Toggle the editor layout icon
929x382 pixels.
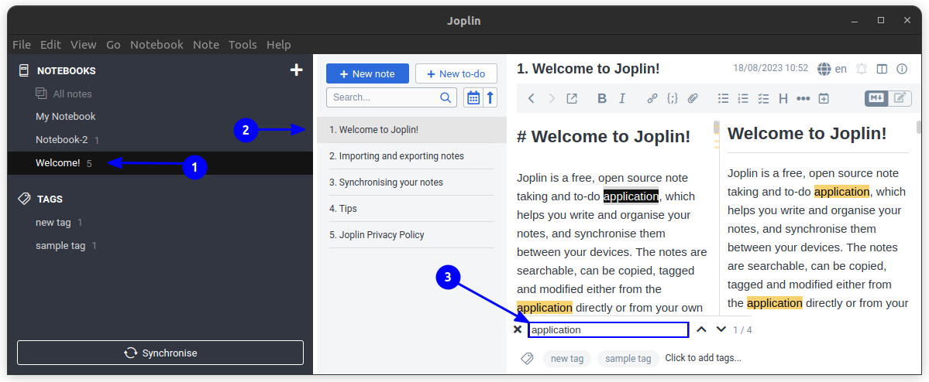tap(883, 69)
